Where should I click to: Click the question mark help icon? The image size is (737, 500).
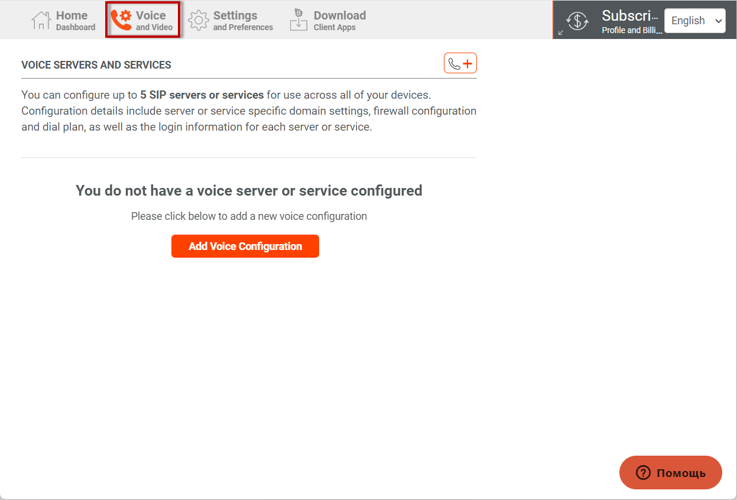click(643, 473)
